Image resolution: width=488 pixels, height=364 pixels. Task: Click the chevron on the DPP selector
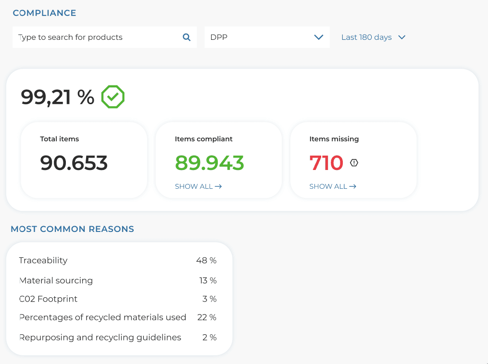click(319, 36)
